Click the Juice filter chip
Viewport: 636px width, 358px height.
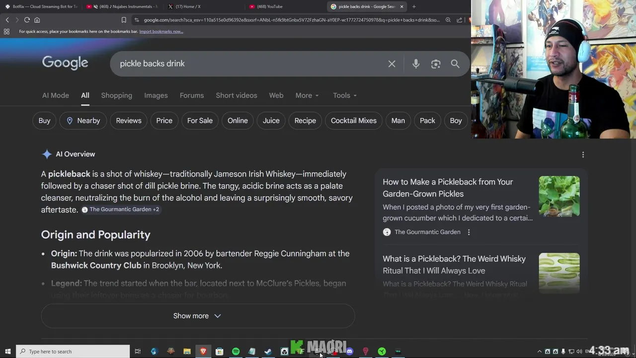point(271,121)
